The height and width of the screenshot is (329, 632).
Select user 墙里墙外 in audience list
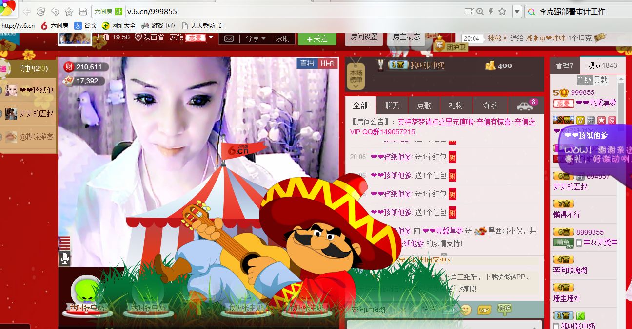click(567, 298)
